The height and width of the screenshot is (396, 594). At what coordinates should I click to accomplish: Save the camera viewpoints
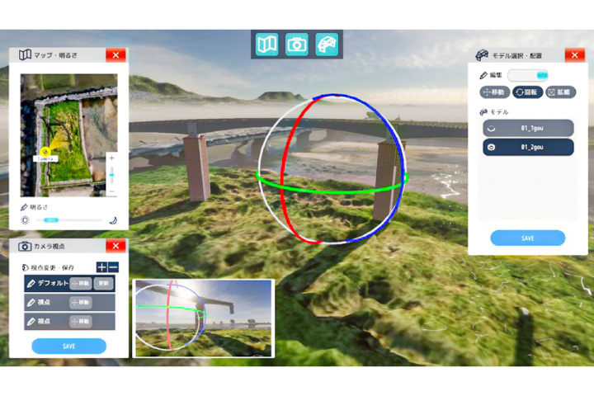point(69,346)
